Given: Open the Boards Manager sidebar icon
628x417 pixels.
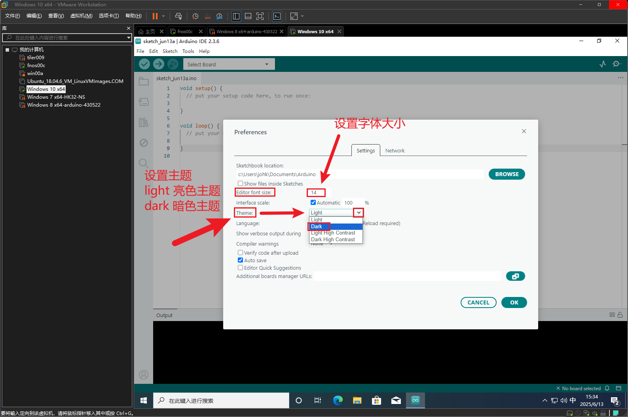Looking at the screenshot, I should point(144,102).
